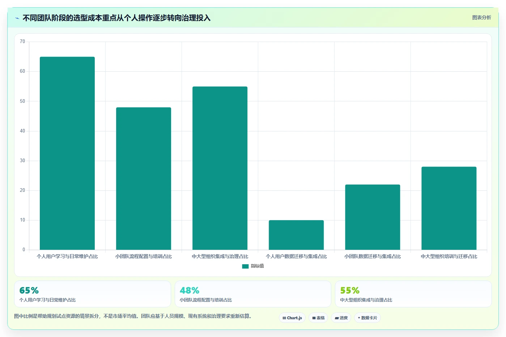Click the footnote text starting with 图中比例
The image size is (506, 337).
coord(133,316)
